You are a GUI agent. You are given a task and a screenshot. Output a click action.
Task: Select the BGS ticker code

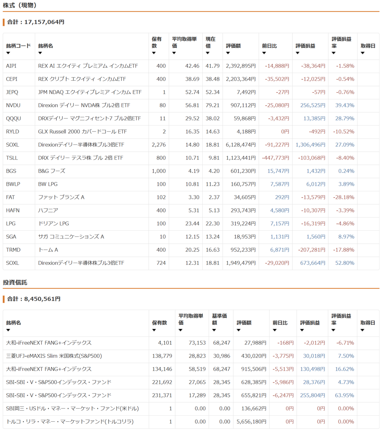point(11,171)
